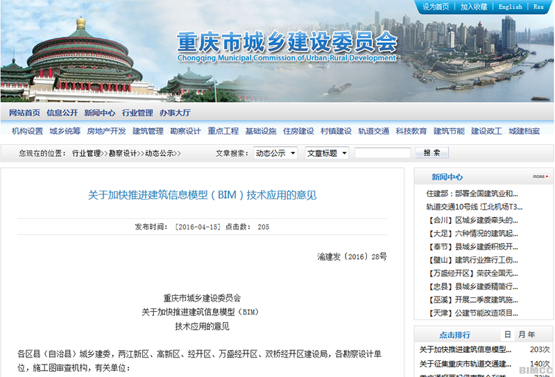Open the 轨道交通 section

pos(374,131)
